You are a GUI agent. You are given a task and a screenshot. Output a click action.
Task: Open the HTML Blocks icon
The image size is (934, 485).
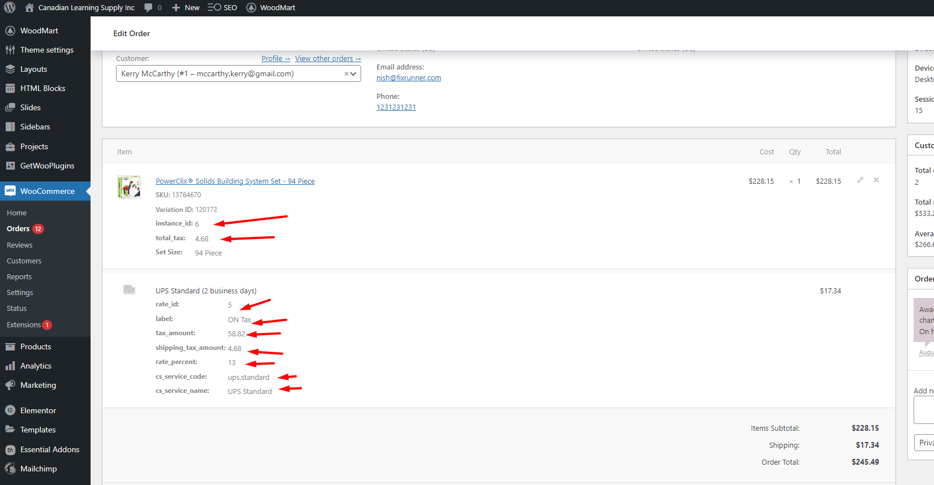pyautogui.click(x=10, y=88)
